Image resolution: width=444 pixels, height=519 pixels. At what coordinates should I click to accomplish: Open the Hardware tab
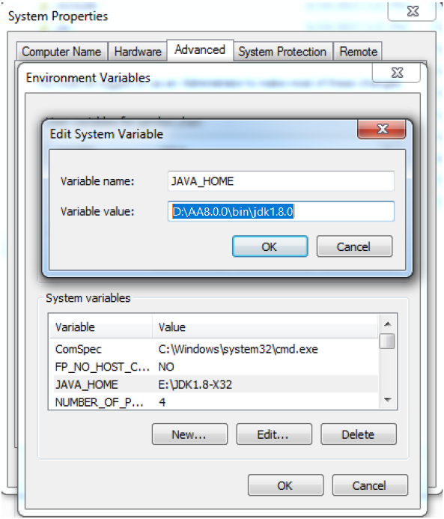point(138,52)
